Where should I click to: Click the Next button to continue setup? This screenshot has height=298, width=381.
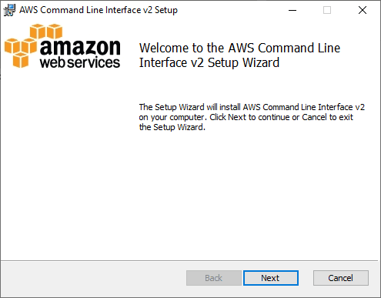coord(271,278)
